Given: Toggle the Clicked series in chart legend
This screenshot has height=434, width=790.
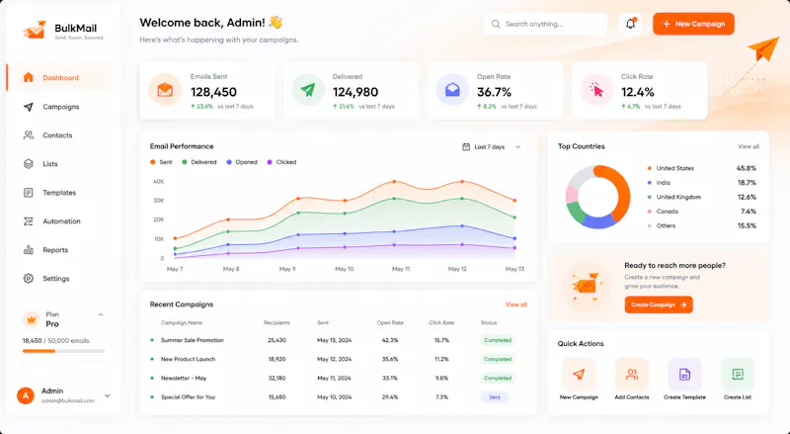Looking at the screenshot, I should (x=281, y=162).
